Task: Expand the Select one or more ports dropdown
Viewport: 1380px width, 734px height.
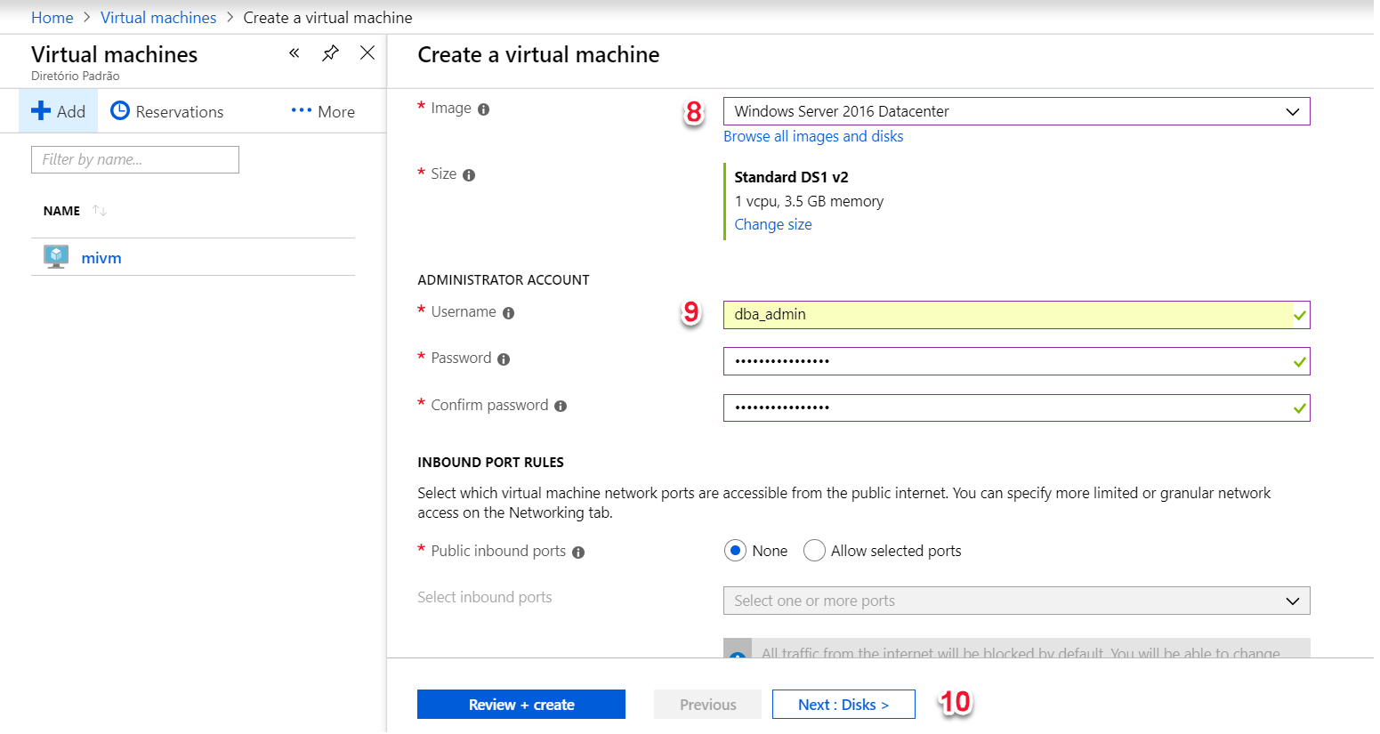Action: click(1016, 601)
